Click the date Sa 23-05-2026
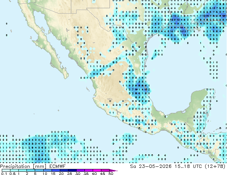227x175 pixels. click(x=151, y=166)
